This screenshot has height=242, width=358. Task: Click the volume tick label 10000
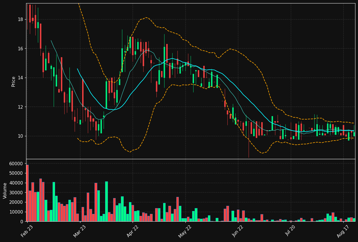tap(16, 212)
